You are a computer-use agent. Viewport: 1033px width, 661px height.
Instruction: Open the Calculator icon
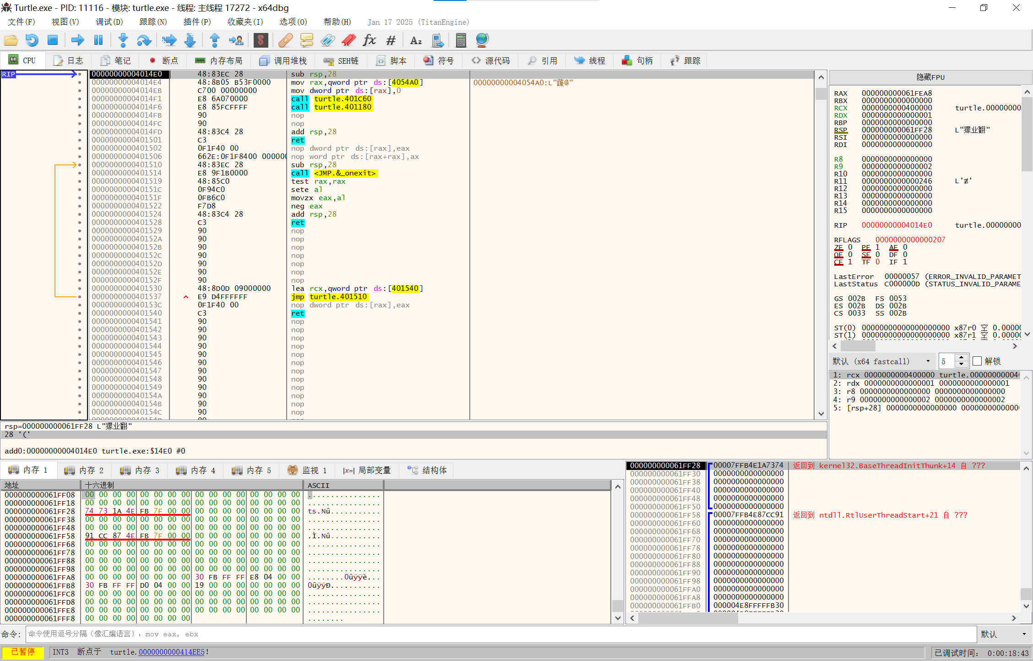461,40
